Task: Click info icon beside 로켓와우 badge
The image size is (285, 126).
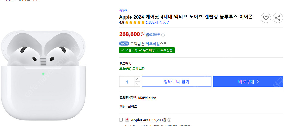Action: [163, 35]
